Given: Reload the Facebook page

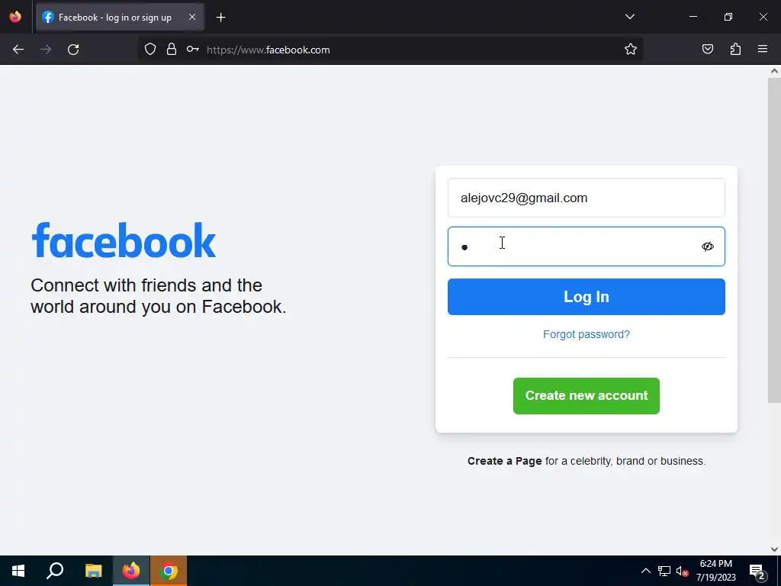Looking at the screenshot, I should (73, 50).
